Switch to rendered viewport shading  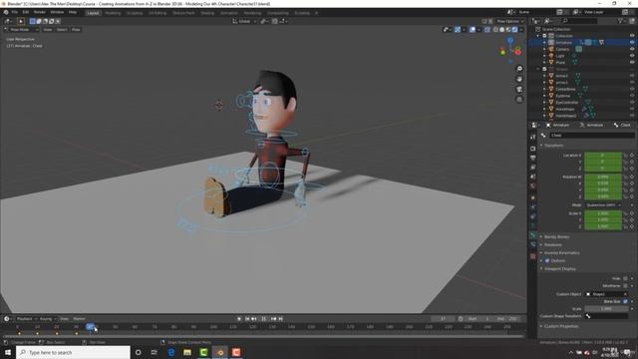click(x=514, y=30)
